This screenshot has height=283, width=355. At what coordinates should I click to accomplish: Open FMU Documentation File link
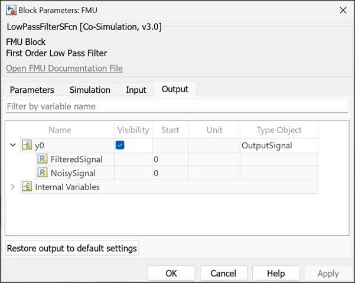tap(64, 69)
